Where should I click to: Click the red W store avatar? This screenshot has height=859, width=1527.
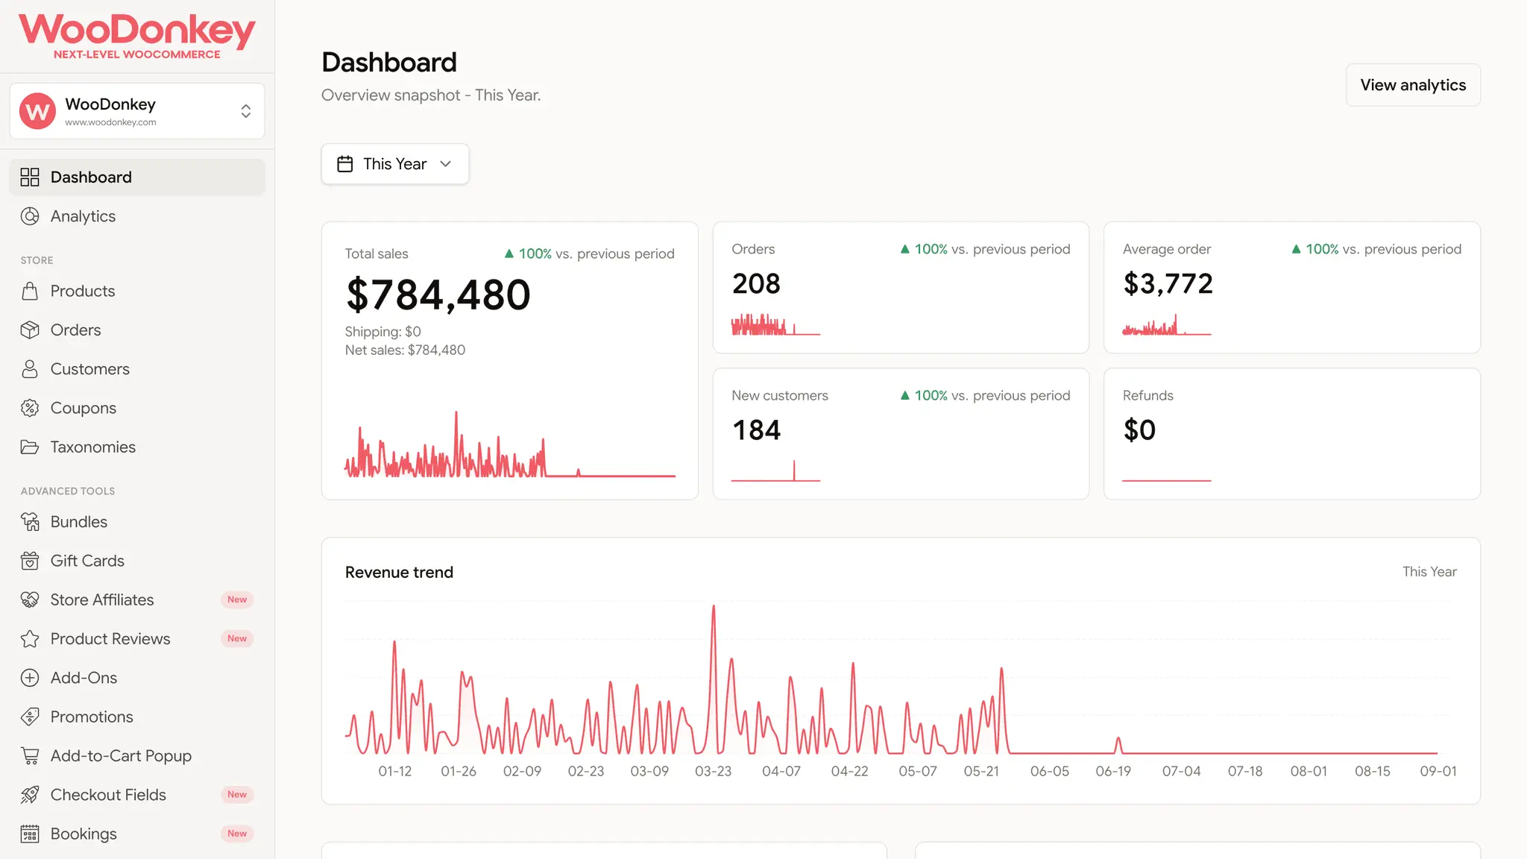click(37, 111)
